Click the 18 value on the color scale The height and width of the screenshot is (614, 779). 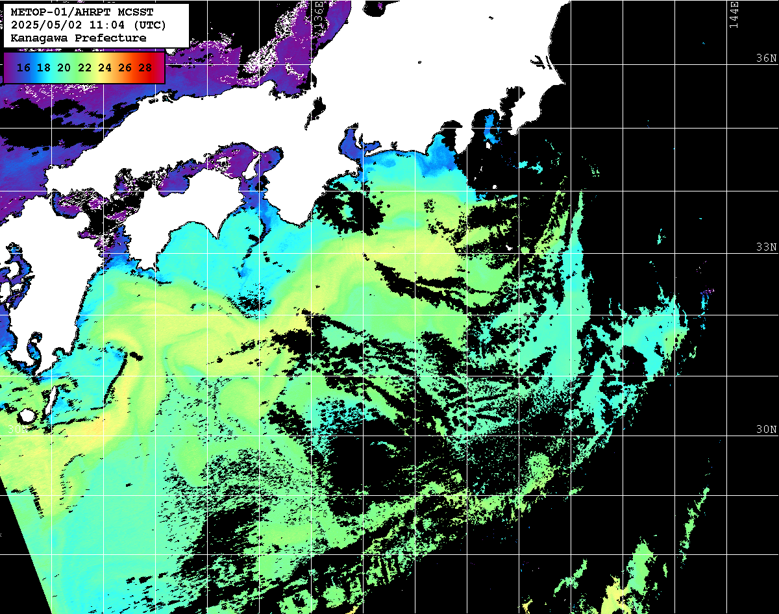click(44, 68)
